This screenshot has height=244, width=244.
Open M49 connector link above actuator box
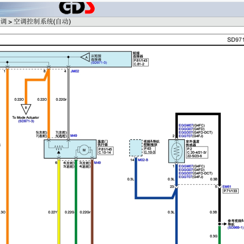pos(73,135)
